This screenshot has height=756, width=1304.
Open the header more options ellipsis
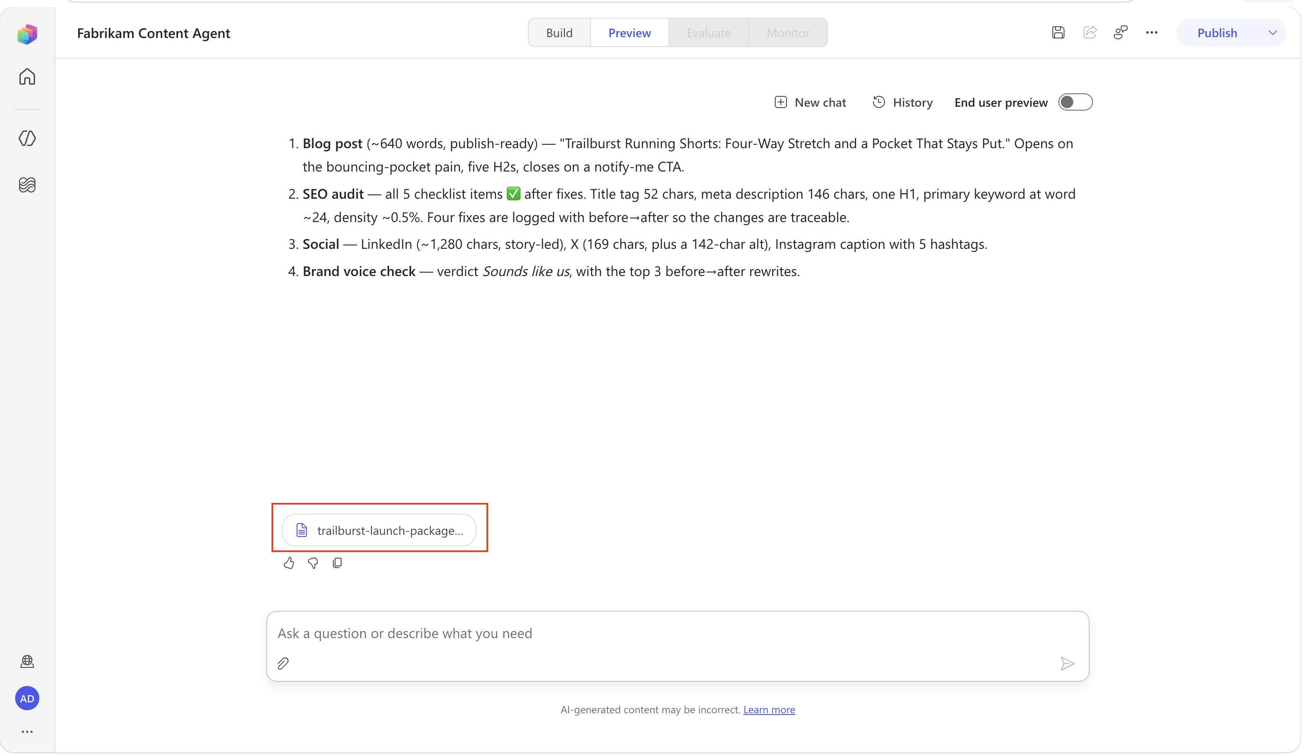point(1151,32)
